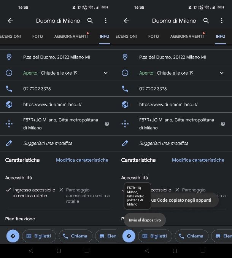This screenshot has height=258, width=232.
Task: Tap Android recents button under right screen
Action: pyautogui.click(x=203, y=251)
